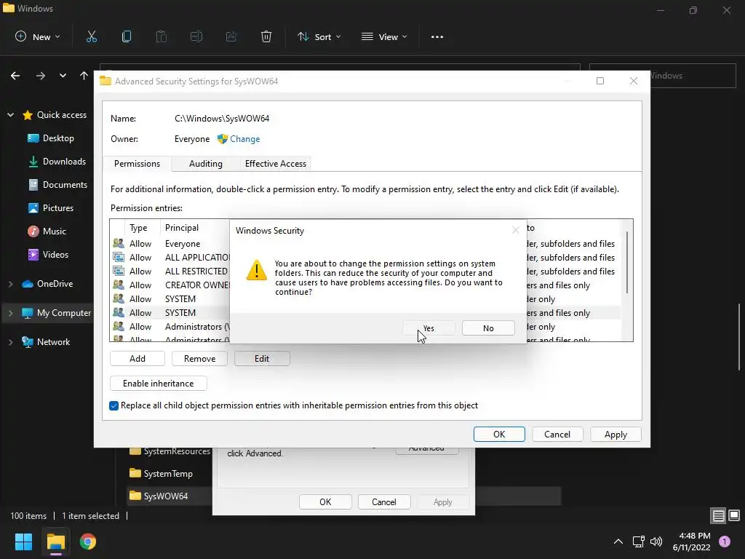
Task: Click Yes in Windows Security dialog
Action: pyautogui.click(x=429, y=328)
